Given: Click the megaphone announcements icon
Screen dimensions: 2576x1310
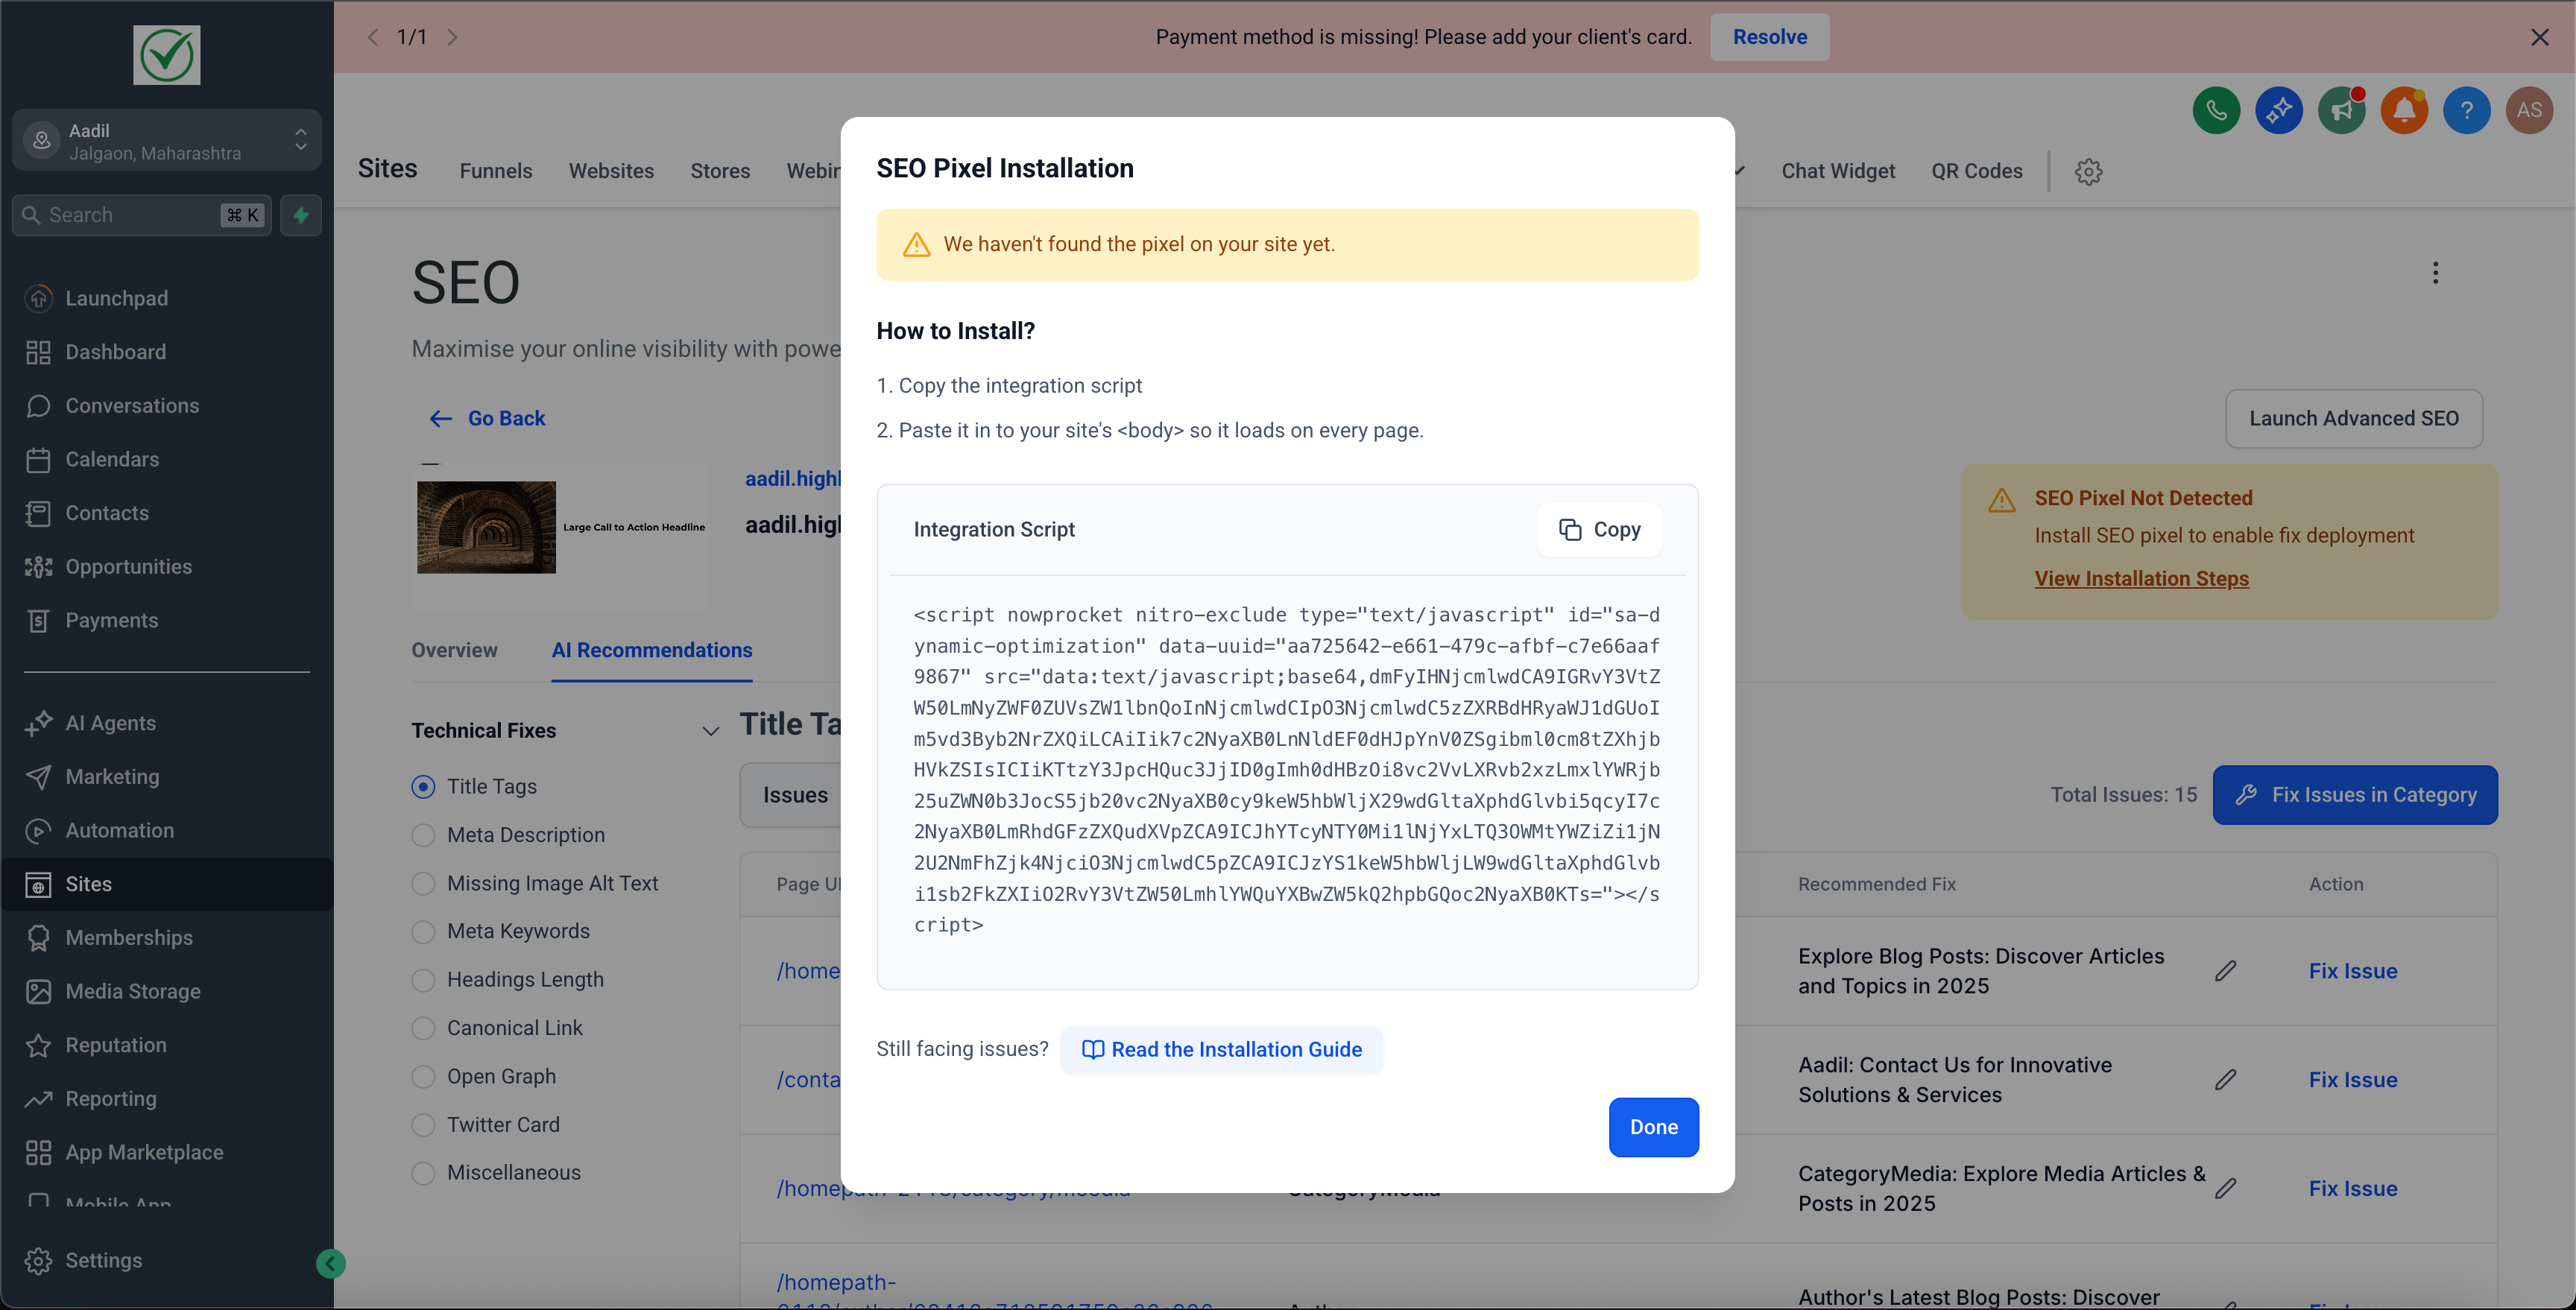Looking at the screenshot, I should click(x=2341, y=110).
